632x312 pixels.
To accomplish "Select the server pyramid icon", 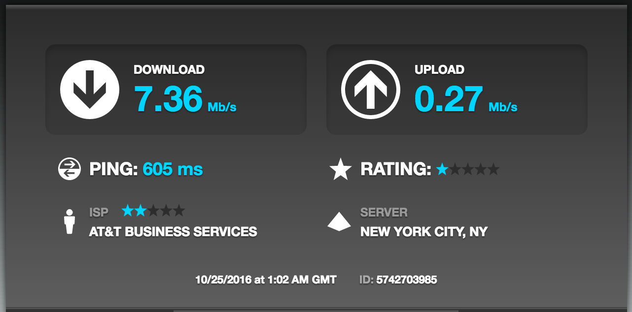I will point(339,221).
